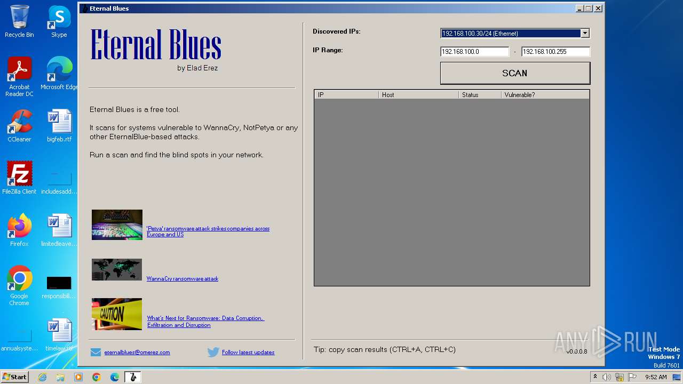Click the Twitter bird icon

coord(213,352)
